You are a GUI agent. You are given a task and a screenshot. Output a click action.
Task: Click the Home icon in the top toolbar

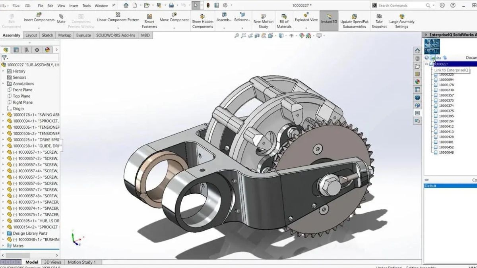[126, 5]
